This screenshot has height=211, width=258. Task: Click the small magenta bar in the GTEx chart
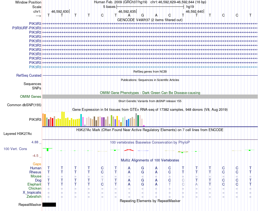click(x=144, y=126)
